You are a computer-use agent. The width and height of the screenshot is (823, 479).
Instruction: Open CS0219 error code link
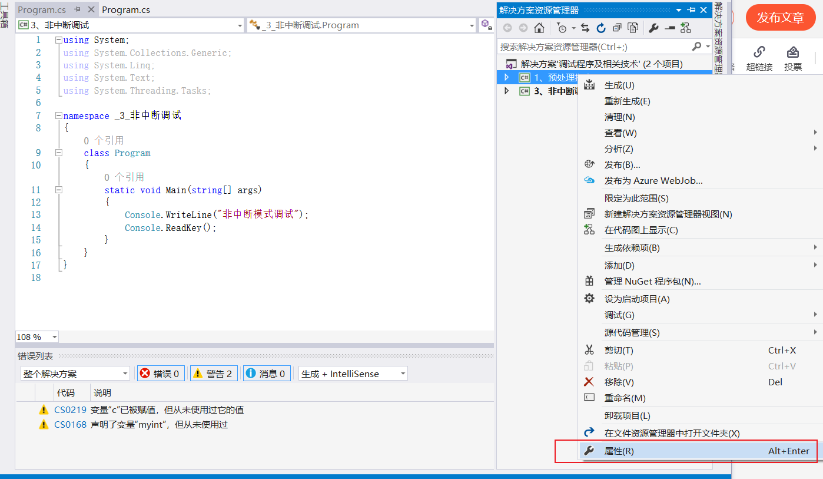[x=71, y=409]
